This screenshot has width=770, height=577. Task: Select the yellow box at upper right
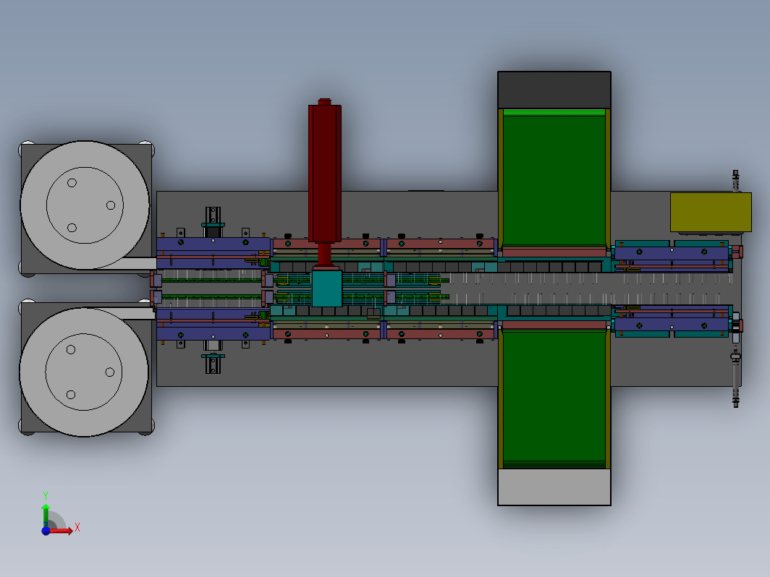click(711, 212)
